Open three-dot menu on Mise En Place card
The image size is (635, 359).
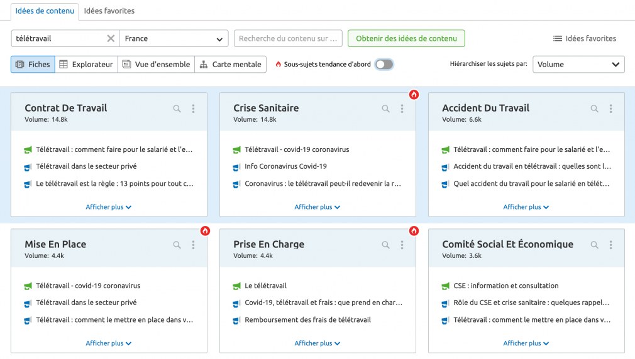tap(193, 245)
